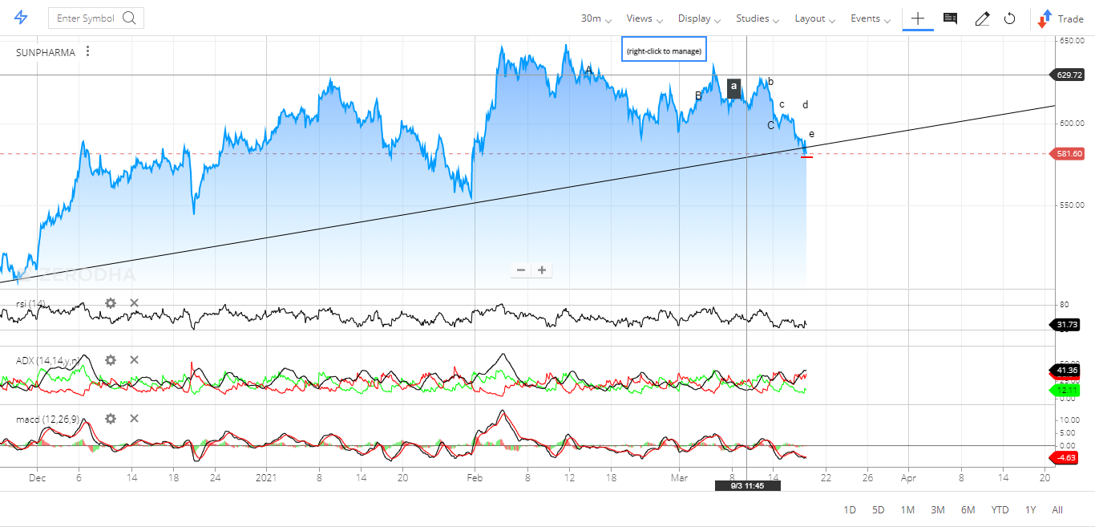This screenshot has width=1095, height=527.
Task: Zoom out using the minus button
Action: coord(521,270)
